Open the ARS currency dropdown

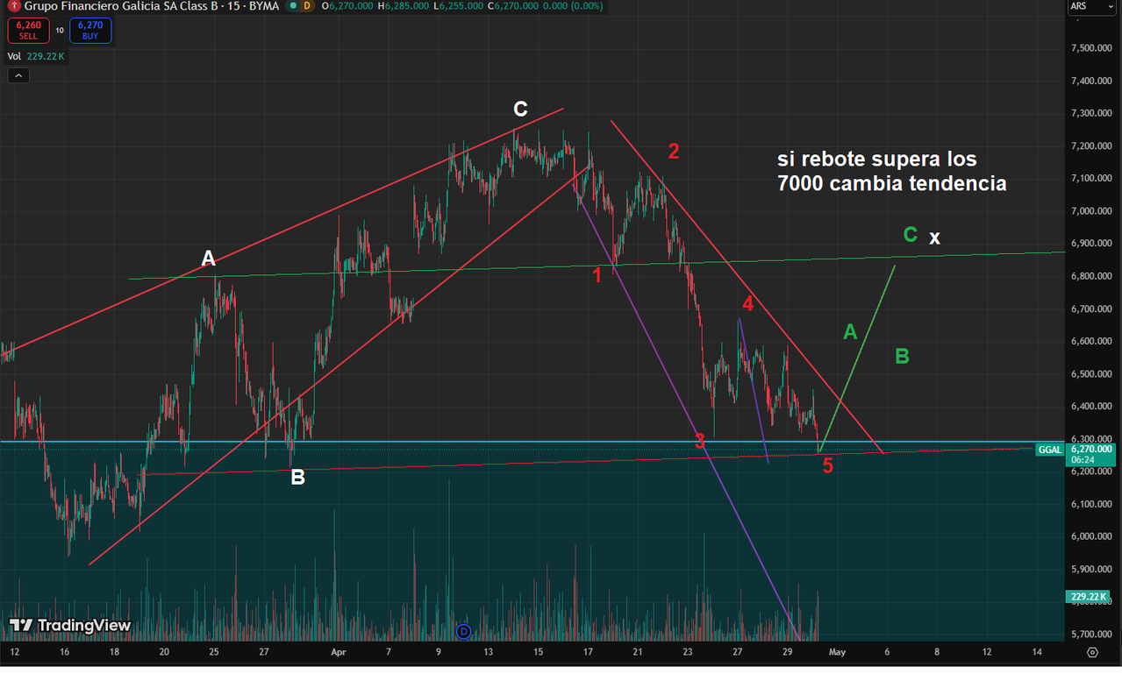[x=1091, y=7]
